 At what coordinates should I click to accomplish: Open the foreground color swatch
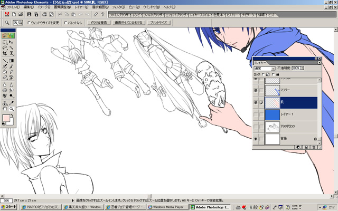(x=6, y=118)
